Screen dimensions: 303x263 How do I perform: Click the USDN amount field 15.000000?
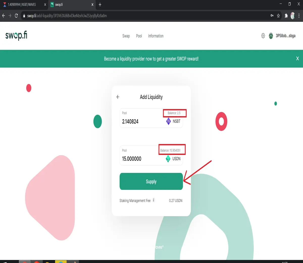132,159
